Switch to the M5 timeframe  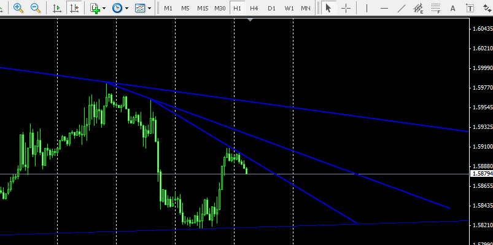click(185, 9)
